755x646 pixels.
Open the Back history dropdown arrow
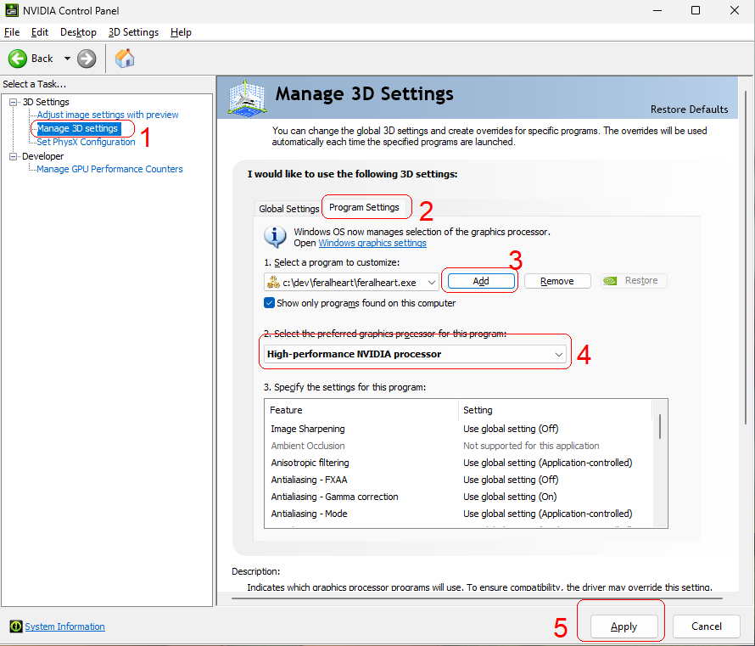67,59
